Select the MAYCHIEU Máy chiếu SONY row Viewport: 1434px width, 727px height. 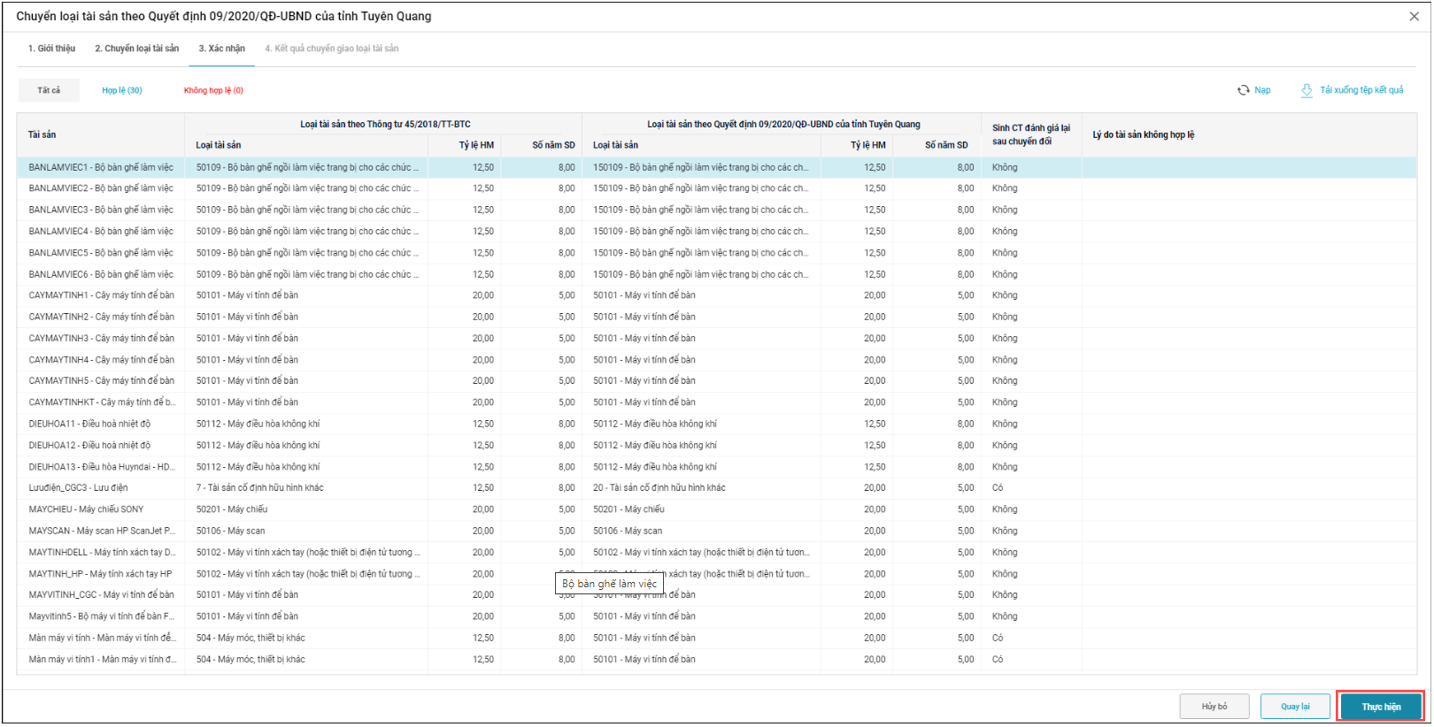point(86,509)
